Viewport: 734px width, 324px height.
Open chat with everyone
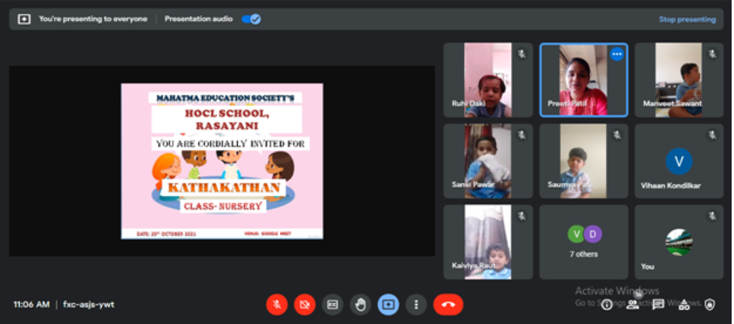click(658, 304)
